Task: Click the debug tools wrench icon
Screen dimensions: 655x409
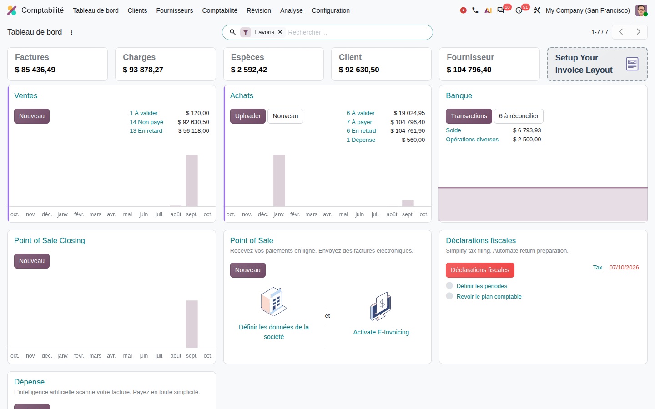Action: [537, 10]
